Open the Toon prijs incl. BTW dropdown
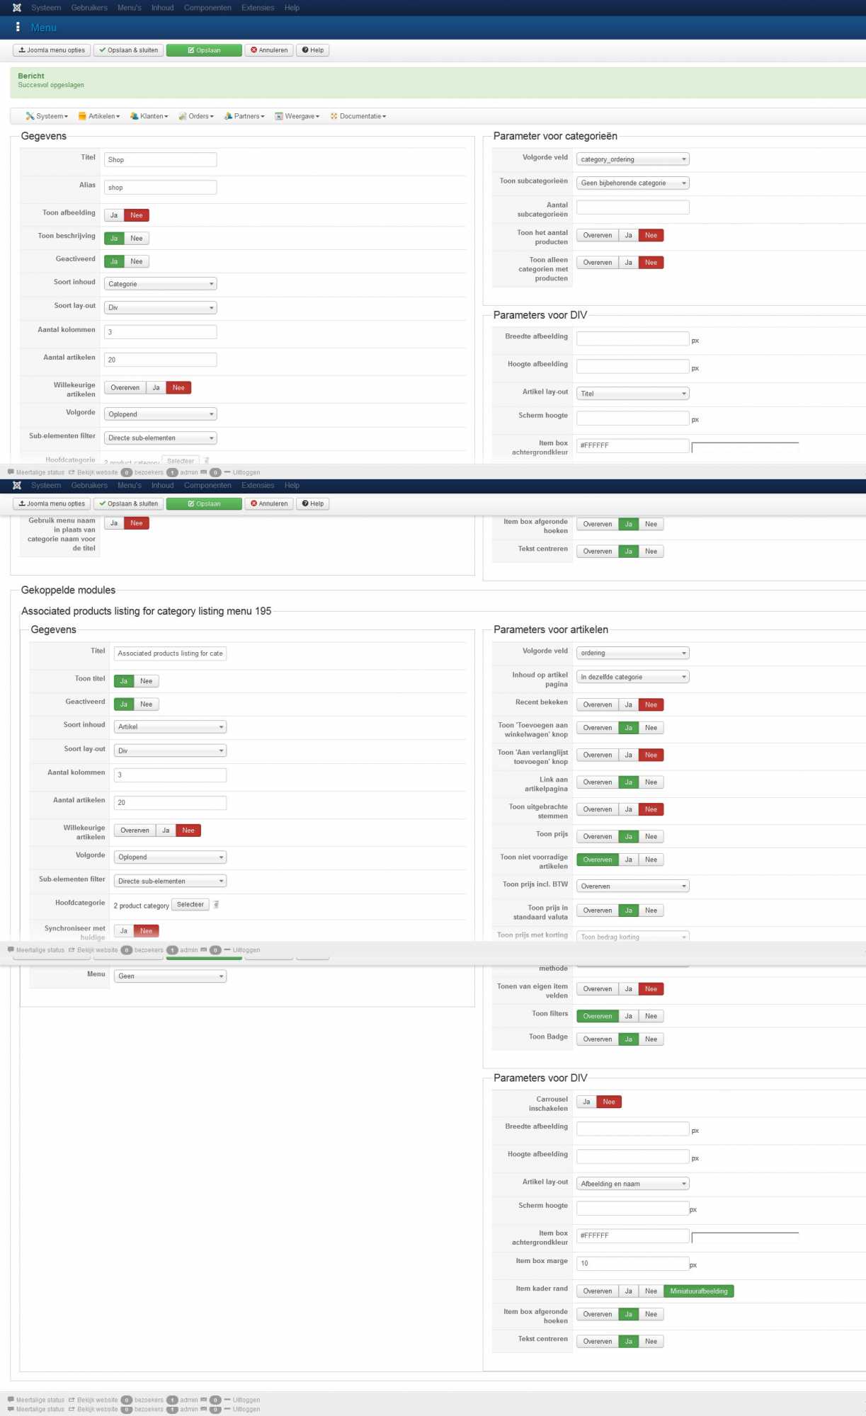Image resolution: width=866 pixels, height=1416 pixels. [x=632, y=886]
